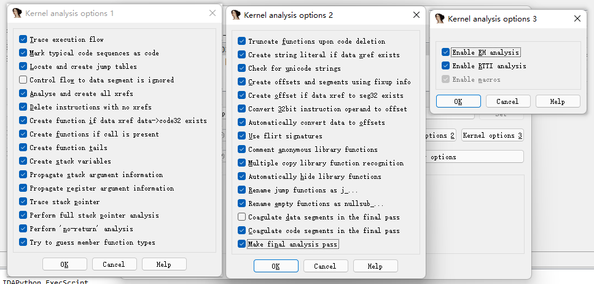Disable Enable RTTI analysis option

point(446,66)
